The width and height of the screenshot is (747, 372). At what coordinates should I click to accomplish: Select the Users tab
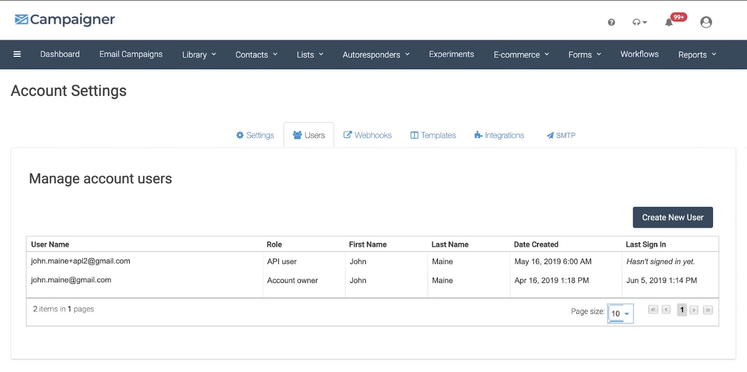[309, 135]
